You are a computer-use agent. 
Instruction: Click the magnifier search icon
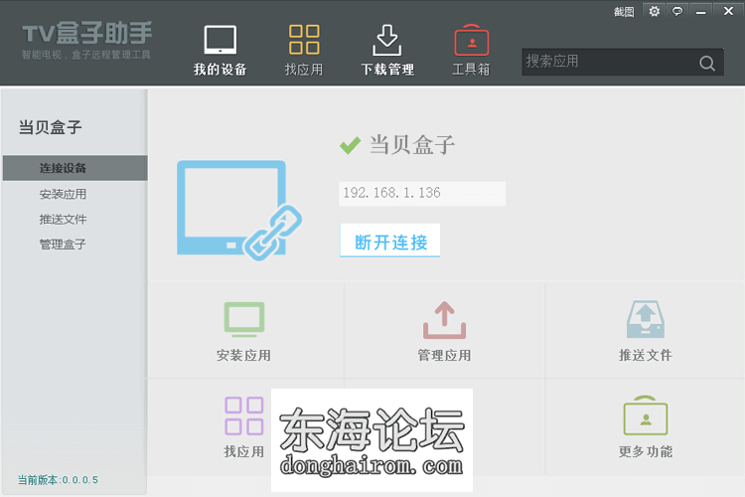tap(707, 63)
